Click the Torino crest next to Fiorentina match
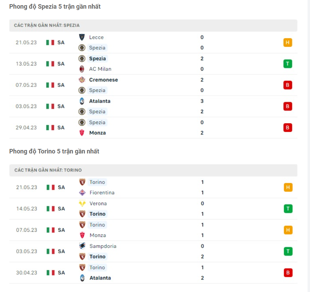Screen dimensions: 310x292 coord(82,182)
